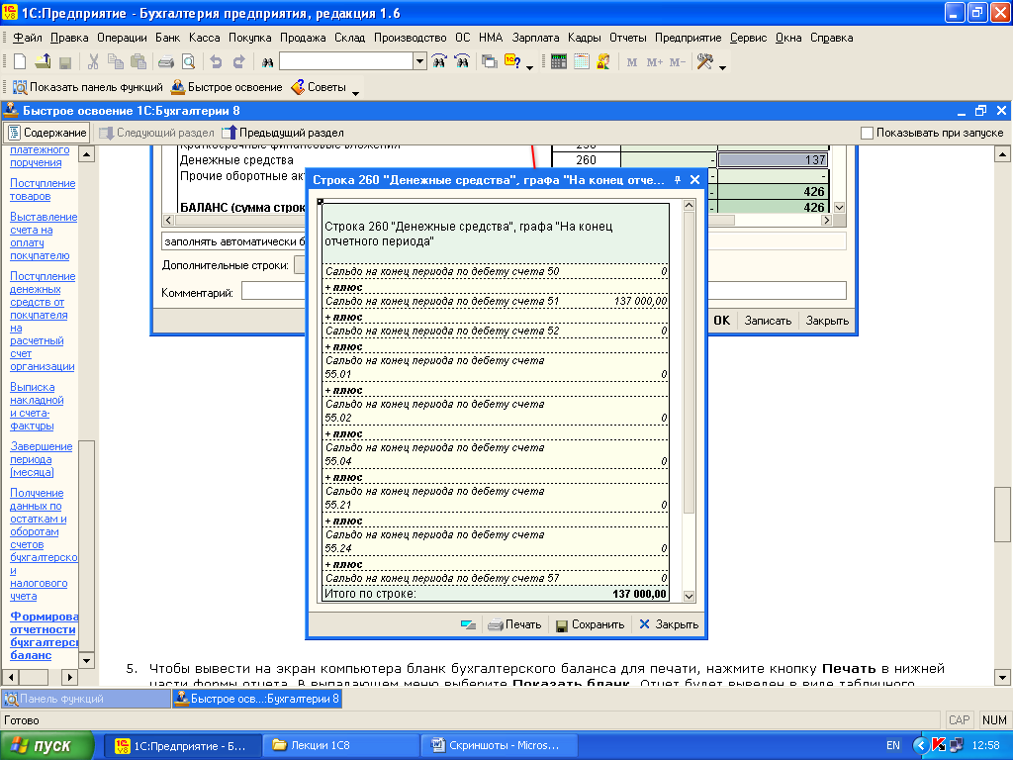Open Выставление счета на оплату покупателю link
This screenshot has width=1013, height=760.
[x=44, y=237]
